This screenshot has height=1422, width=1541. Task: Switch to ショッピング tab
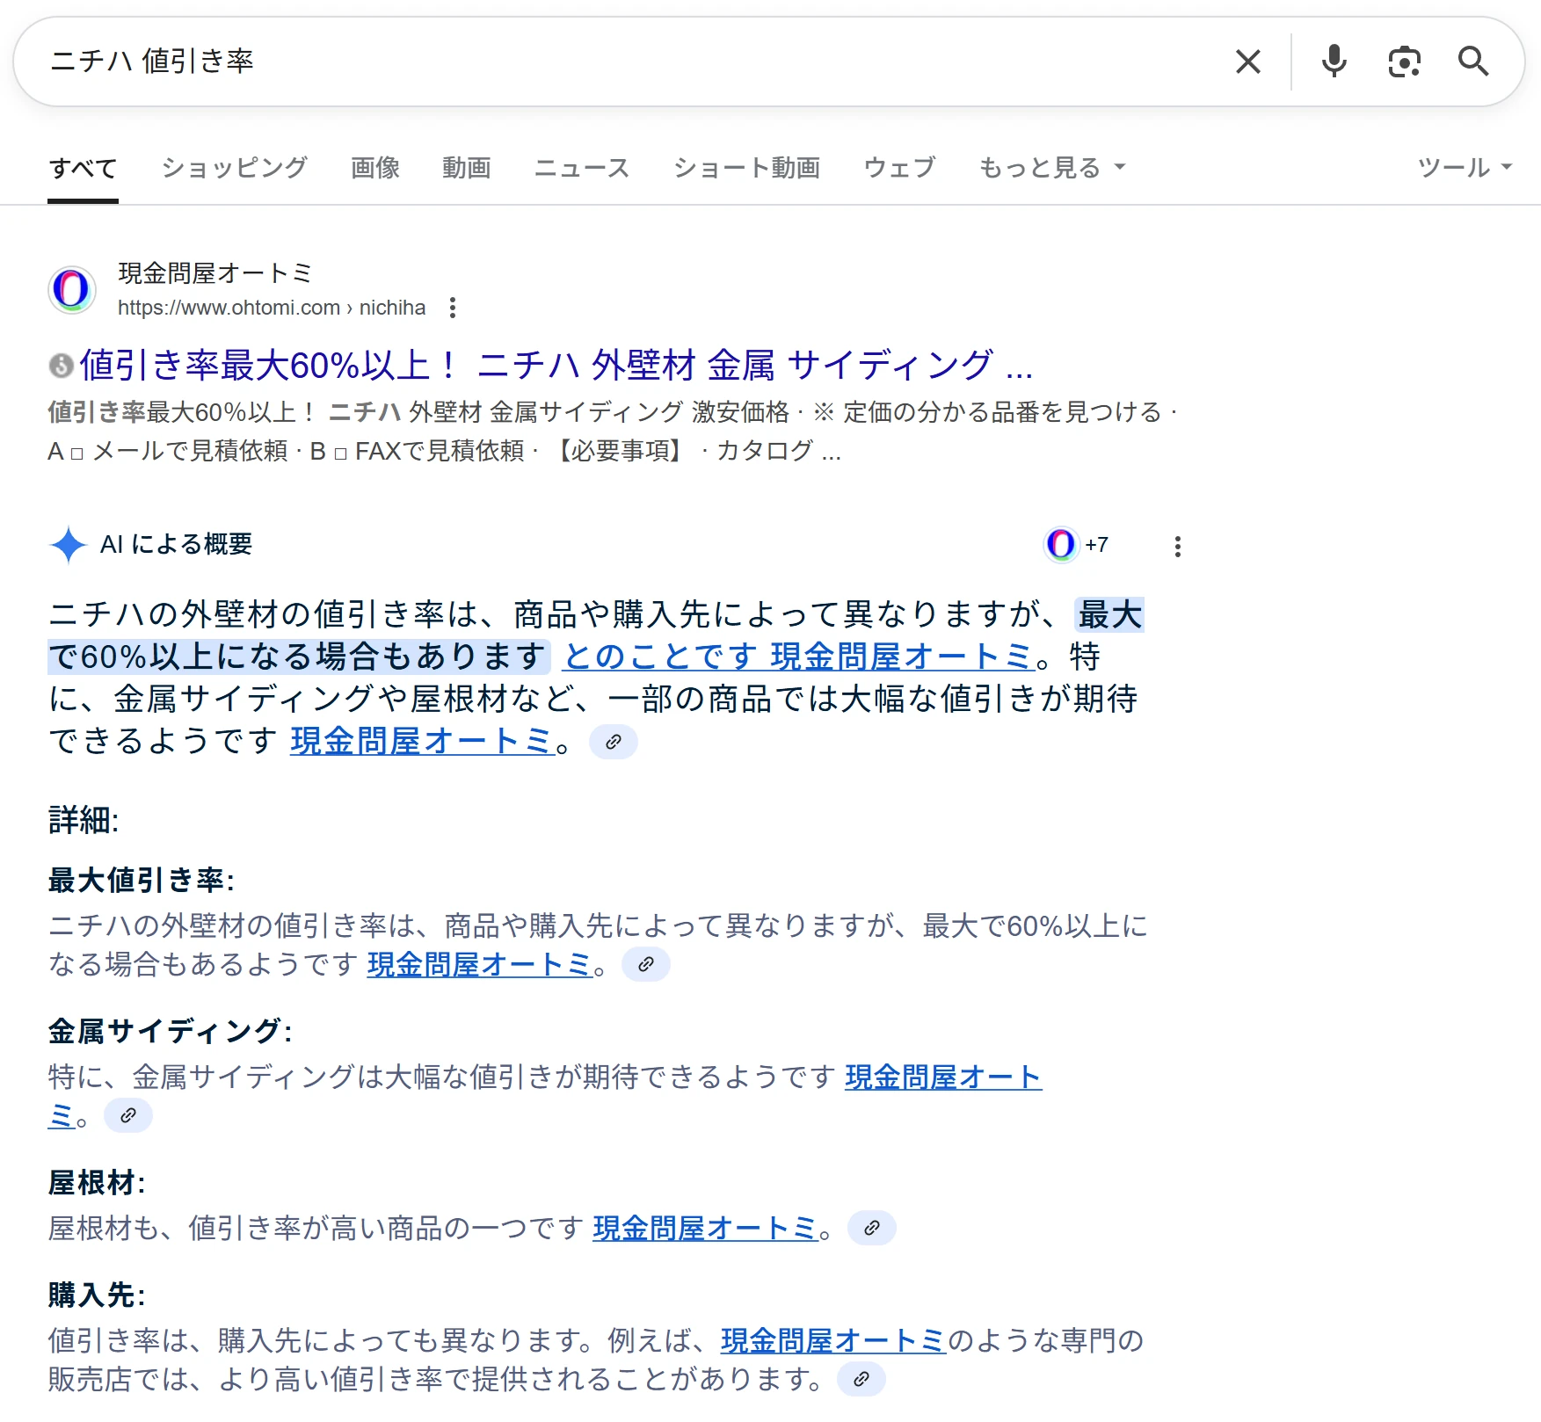pos(235,168)
